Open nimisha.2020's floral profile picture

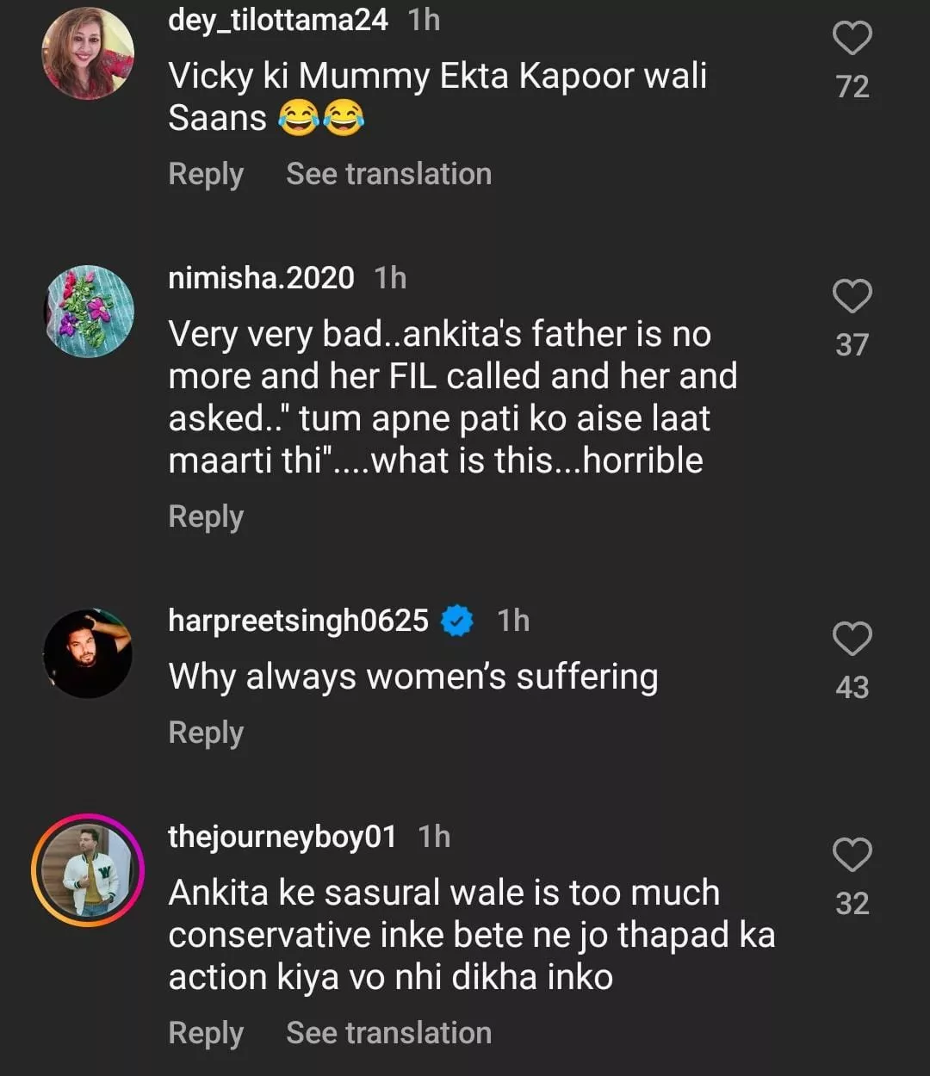[89, 311]
